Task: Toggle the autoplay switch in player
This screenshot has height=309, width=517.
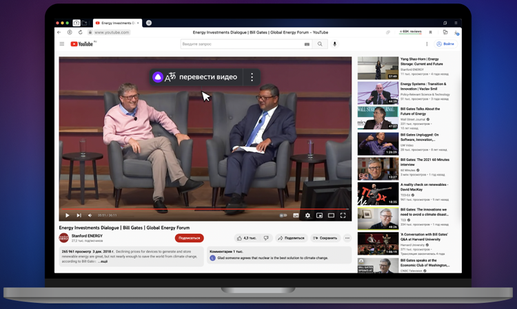Action: coord(283,215)
